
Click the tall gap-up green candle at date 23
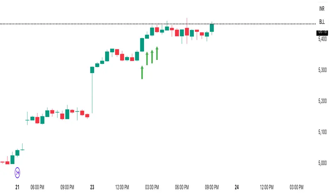click(x=92, y=70)
